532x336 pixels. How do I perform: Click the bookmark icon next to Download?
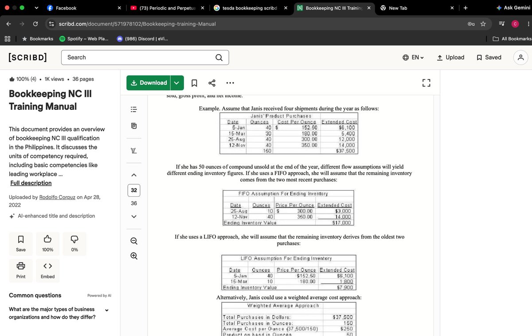(x=194, y=83)
